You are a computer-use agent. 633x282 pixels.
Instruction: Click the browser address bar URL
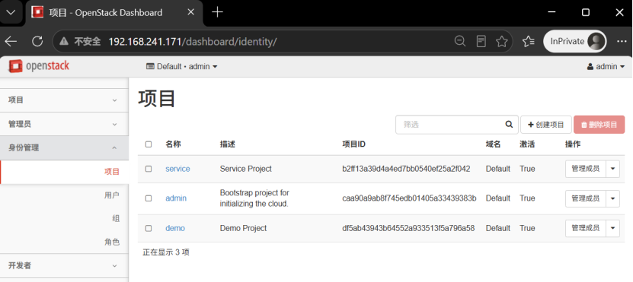(x=193, y=41)
